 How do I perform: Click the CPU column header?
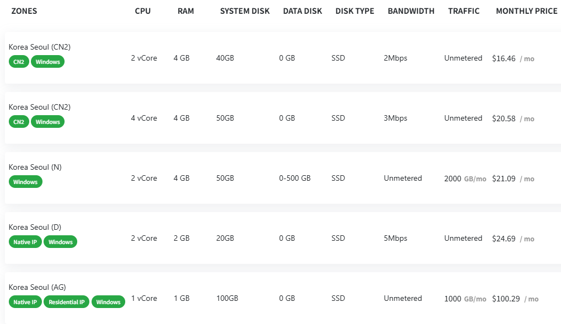click(142, 11)
